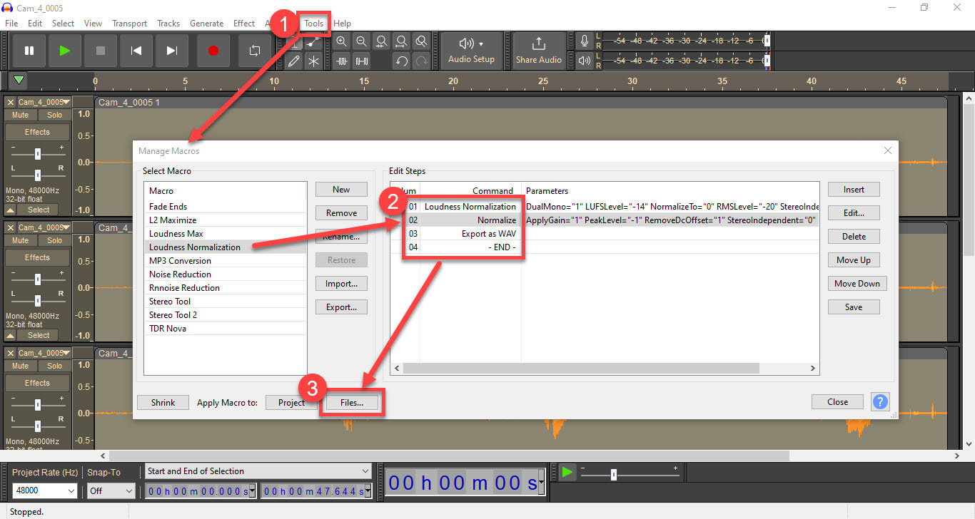This screenshot has height=519, width=975.
Task: Close the top track with X
Action: click(x=10, y=102)
